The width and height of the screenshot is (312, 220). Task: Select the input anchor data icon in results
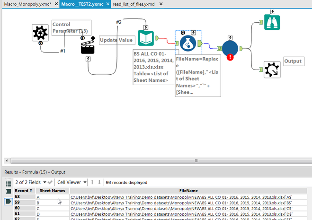[9, 191]
